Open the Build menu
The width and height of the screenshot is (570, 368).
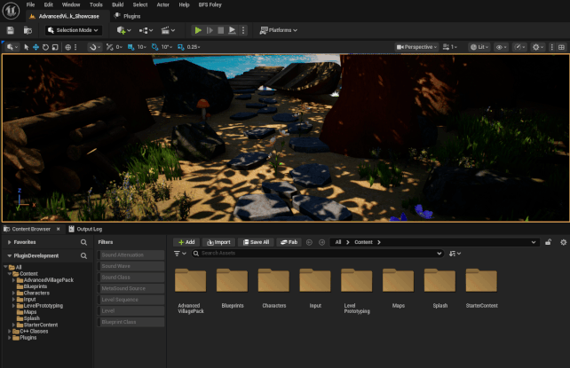[x=118, y=4]
